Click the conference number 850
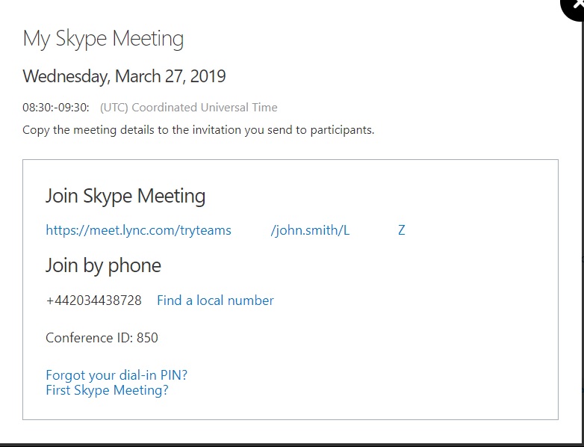Viewport: 584px width, 447px height. point(147,338)
